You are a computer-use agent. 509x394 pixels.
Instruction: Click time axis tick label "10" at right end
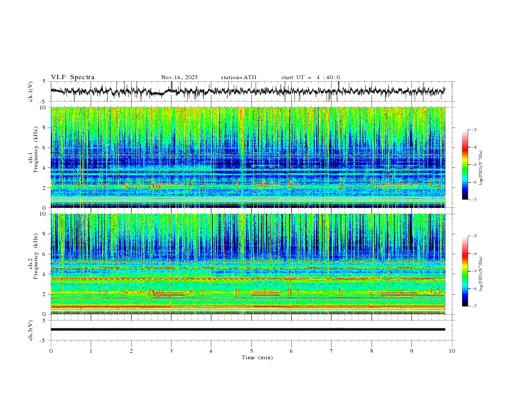[x=452, y=351]
